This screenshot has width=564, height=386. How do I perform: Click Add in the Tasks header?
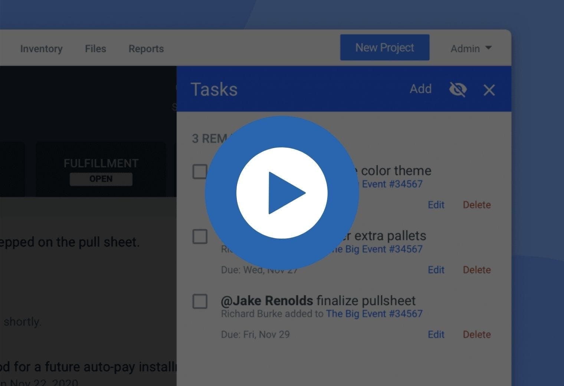coord(420,89)
